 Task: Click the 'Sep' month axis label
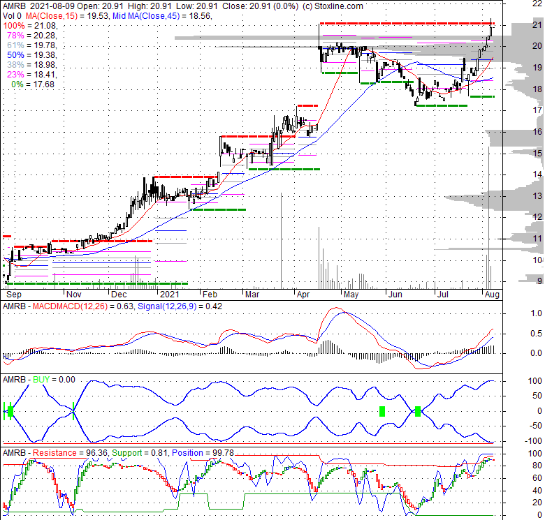pyautogui.click(x=14, y=295)
